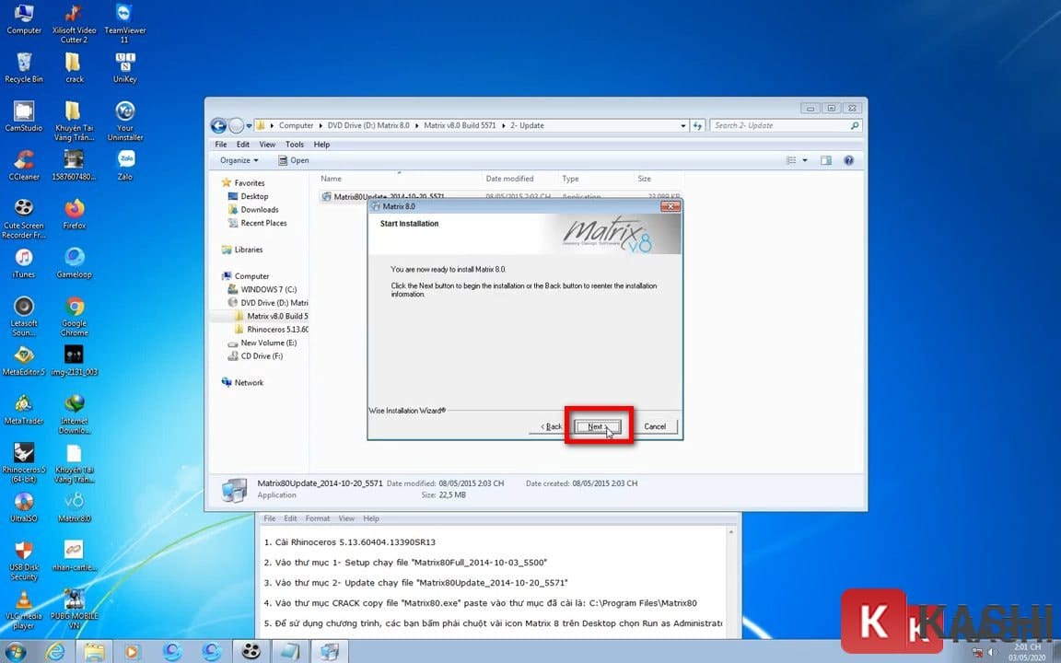Expand the change view options arrow
The width and height of the screenshot is (1061, 663).
tap(805, 160)
